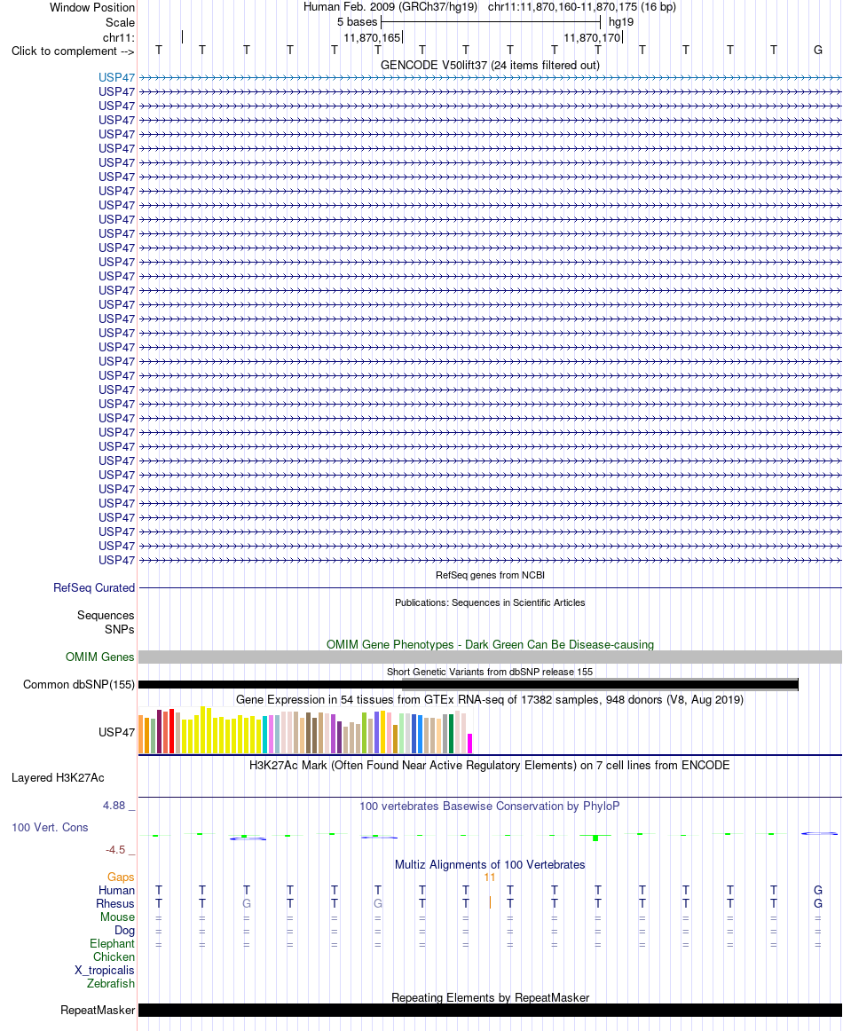Click 'Short Genetic Variants from dbSNP release 155' title
The width and height of the screenshot is (843, 1031).
coord(490,672)
